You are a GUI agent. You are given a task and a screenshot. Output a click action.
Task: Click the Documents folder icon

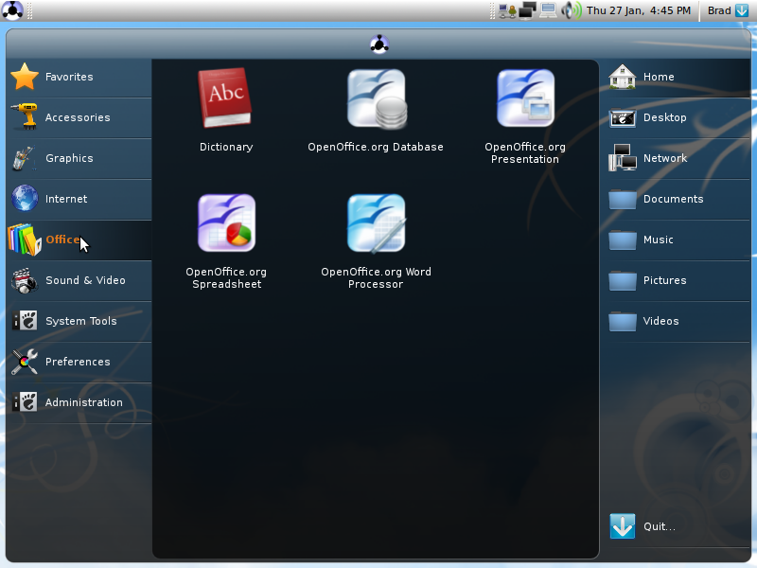pyautogui.click(x=623, y=199)
